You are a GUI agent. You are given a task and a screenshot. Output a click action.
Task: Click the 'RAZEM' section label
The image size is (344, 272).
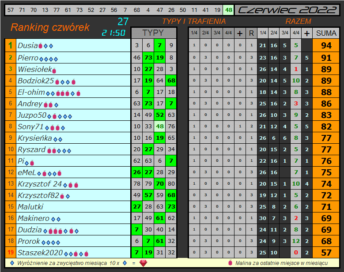299,21
